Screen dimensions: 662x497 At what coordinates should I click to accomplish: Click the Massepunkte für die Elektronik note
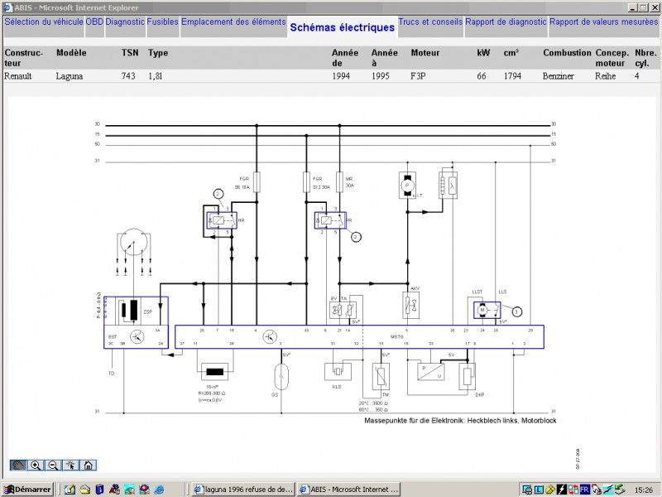[x=460, y=421]
